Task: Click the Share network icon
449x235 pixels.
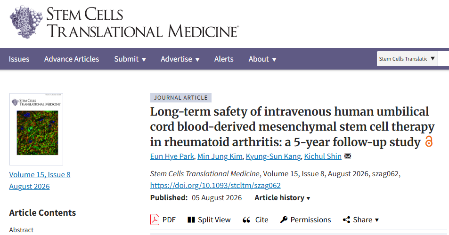Action: (x=346, y=219)
